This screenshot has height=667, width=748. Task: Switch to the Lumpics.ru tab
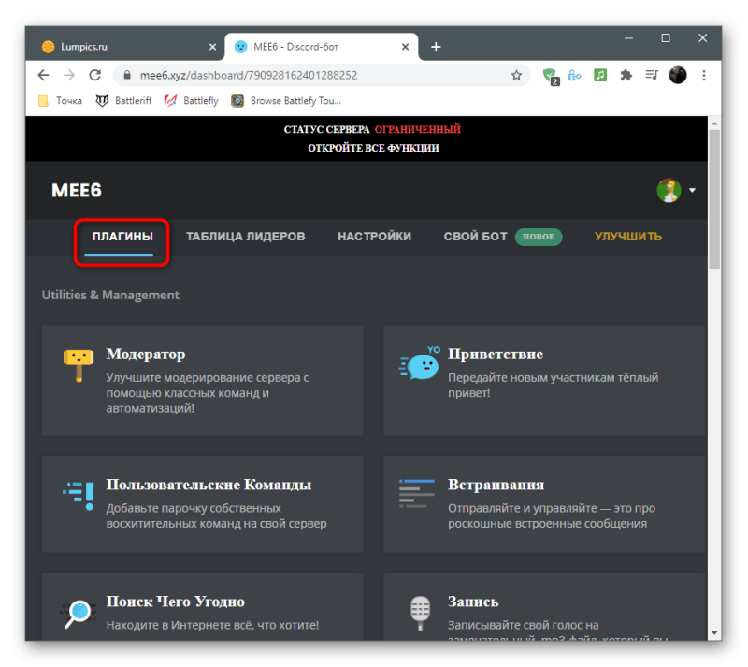[125, 47]
